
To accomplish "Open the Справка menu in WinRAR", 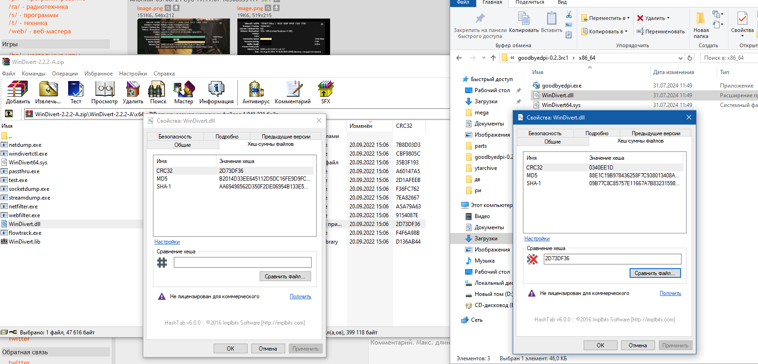I will pos(164,74).
